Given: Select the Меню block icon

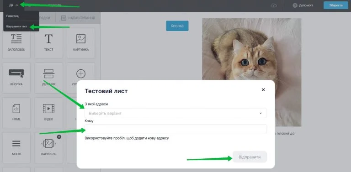Looking at the screenshot, I should pyautogui.click(x=16, y=143).
